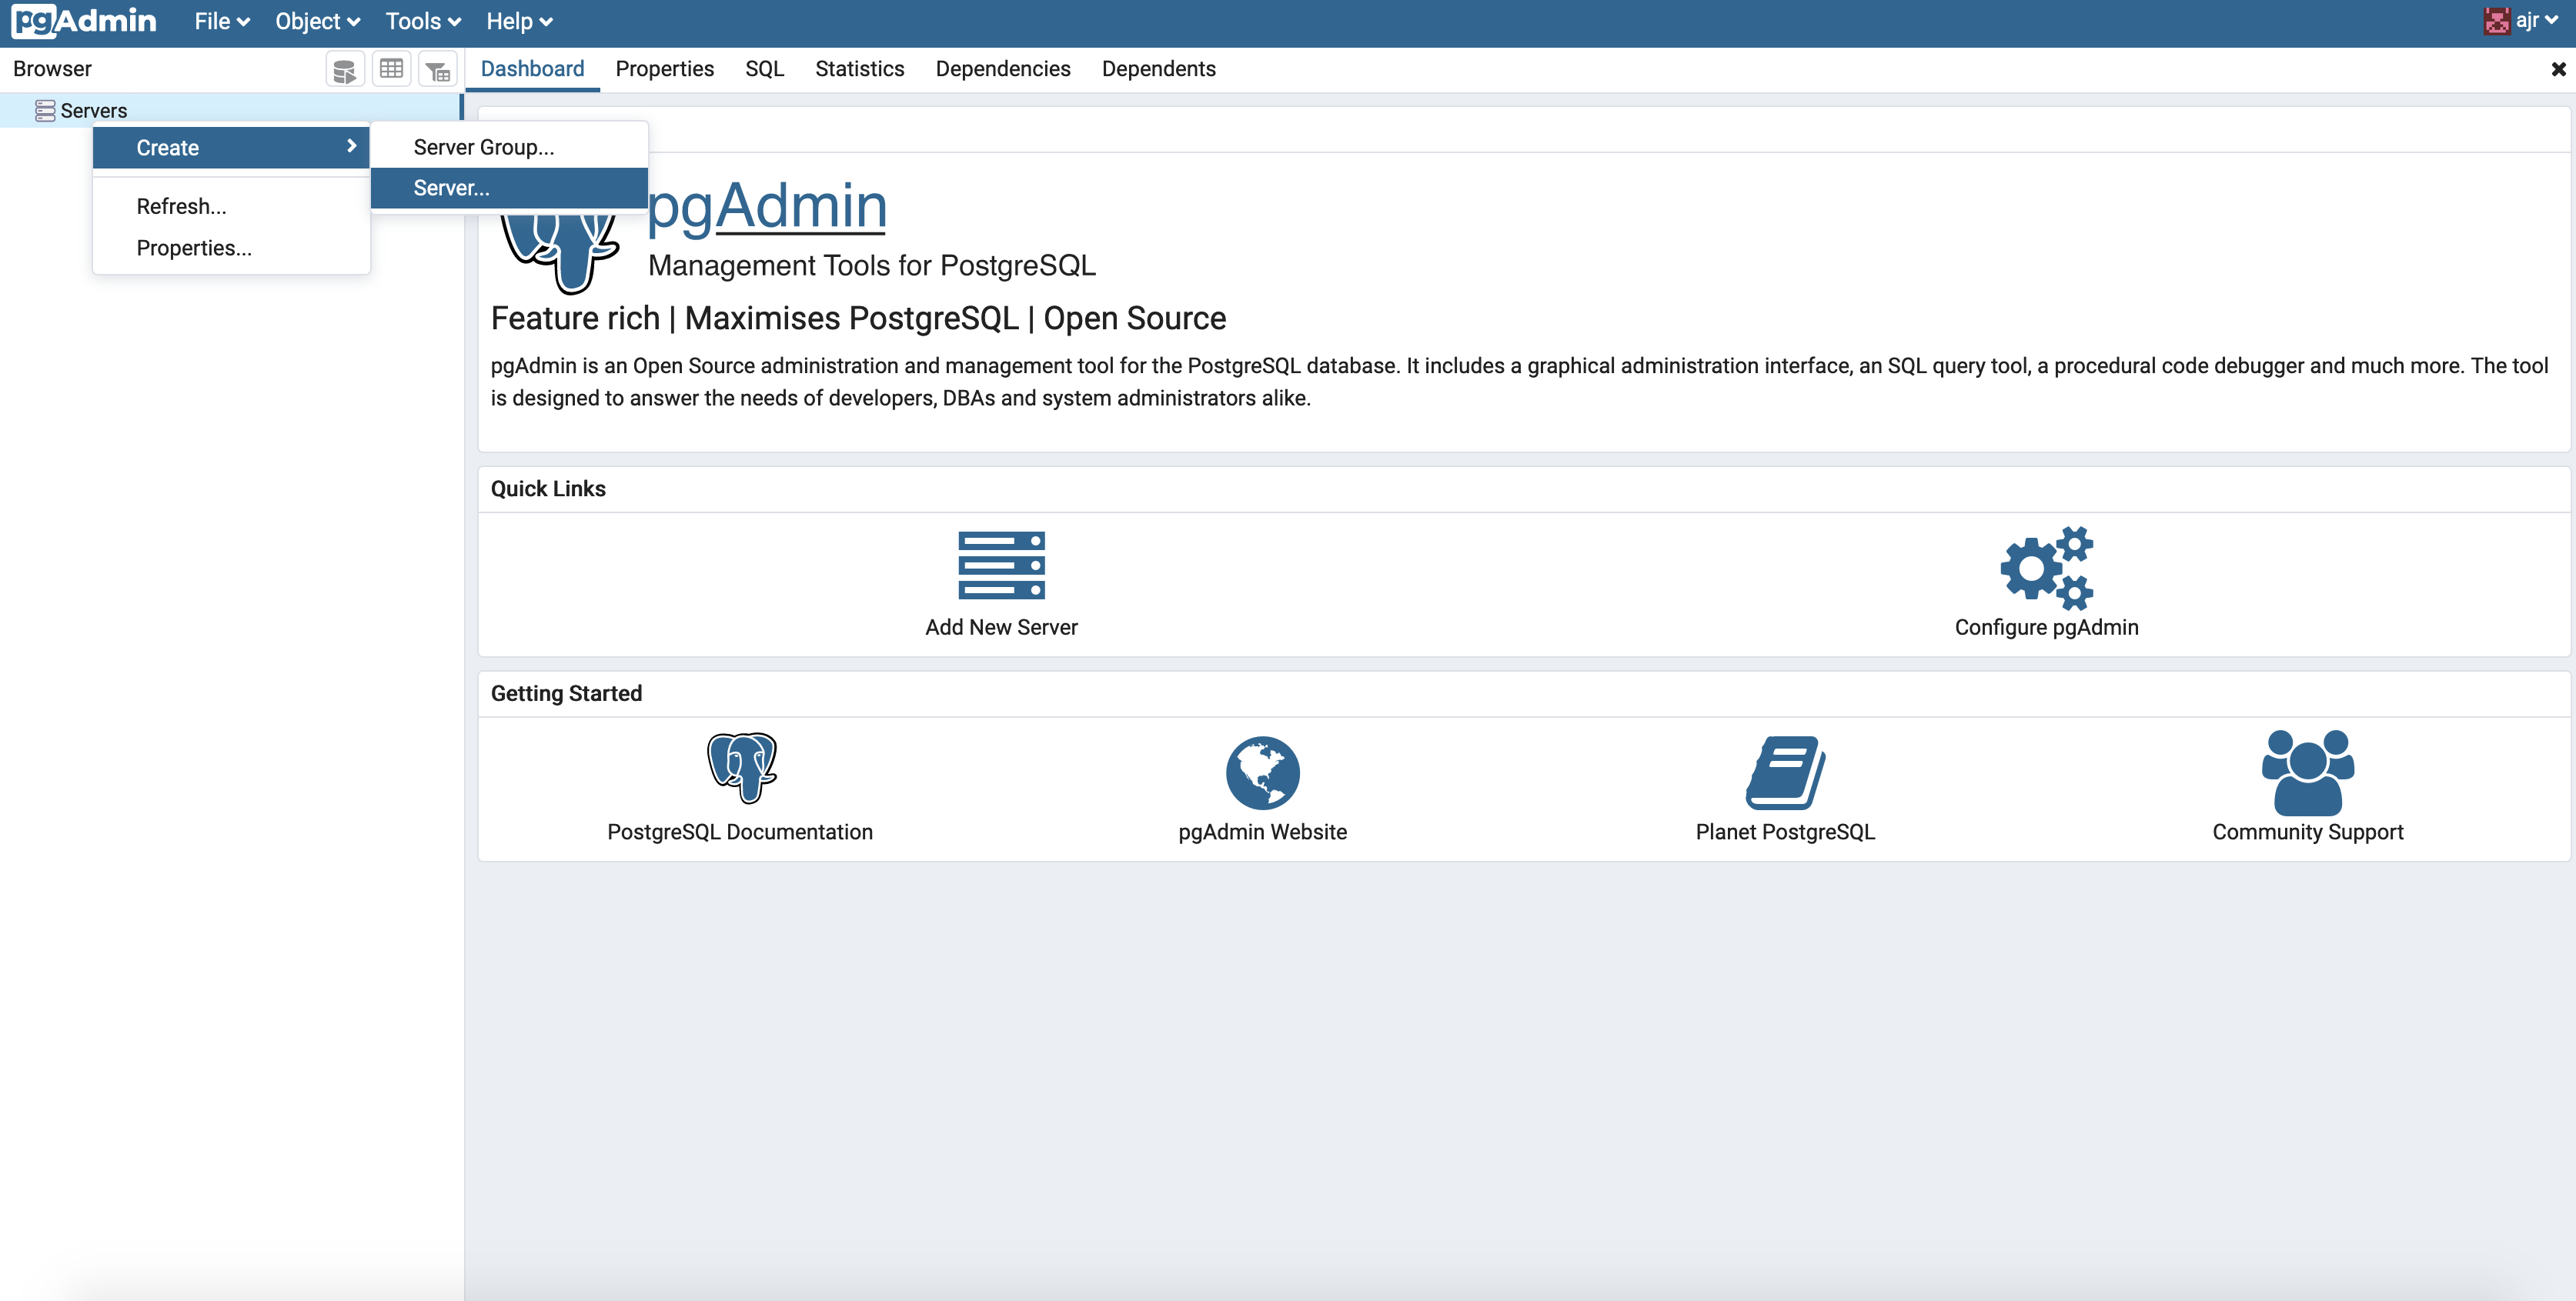Click the pgAdmin logo in the header

(x=84, y=21)
